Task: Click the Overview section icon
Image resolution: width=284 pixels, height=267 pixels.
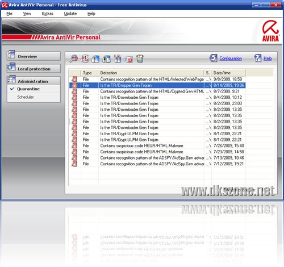Action: pos(11,55)
